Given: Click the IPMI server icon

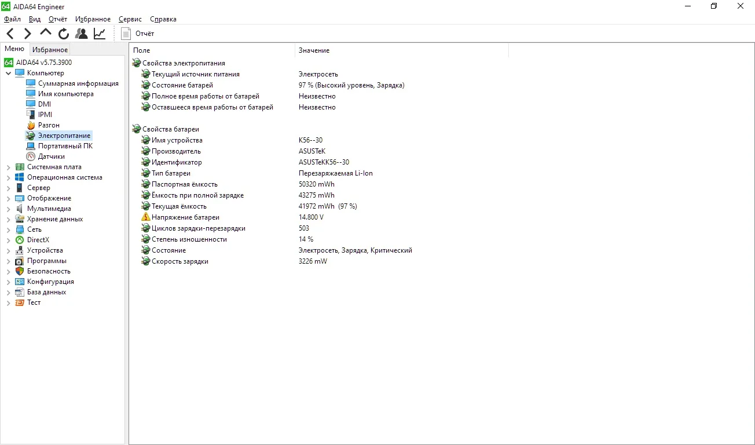Looking at the screenshot, I should [x=31, y=115].
